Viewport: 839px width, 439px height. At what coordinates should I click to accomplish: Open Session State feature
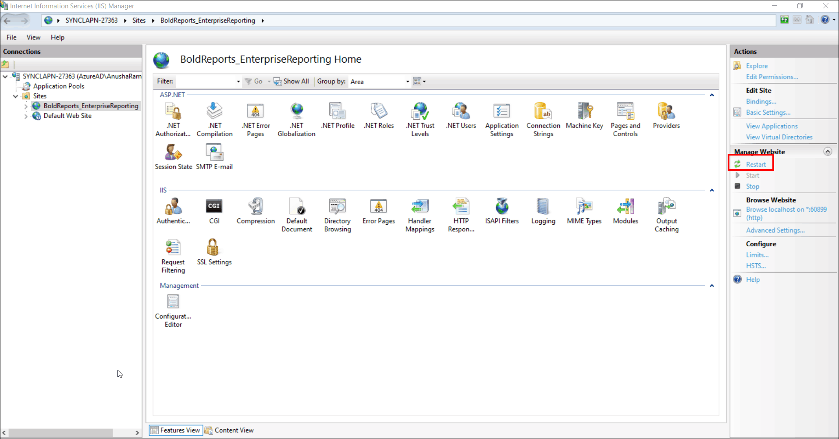click(x=173, y=157)
